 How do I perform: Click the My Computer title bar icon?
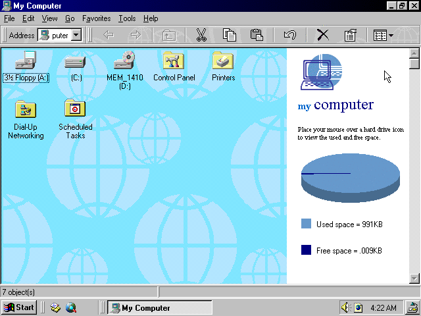pos(7,6)
